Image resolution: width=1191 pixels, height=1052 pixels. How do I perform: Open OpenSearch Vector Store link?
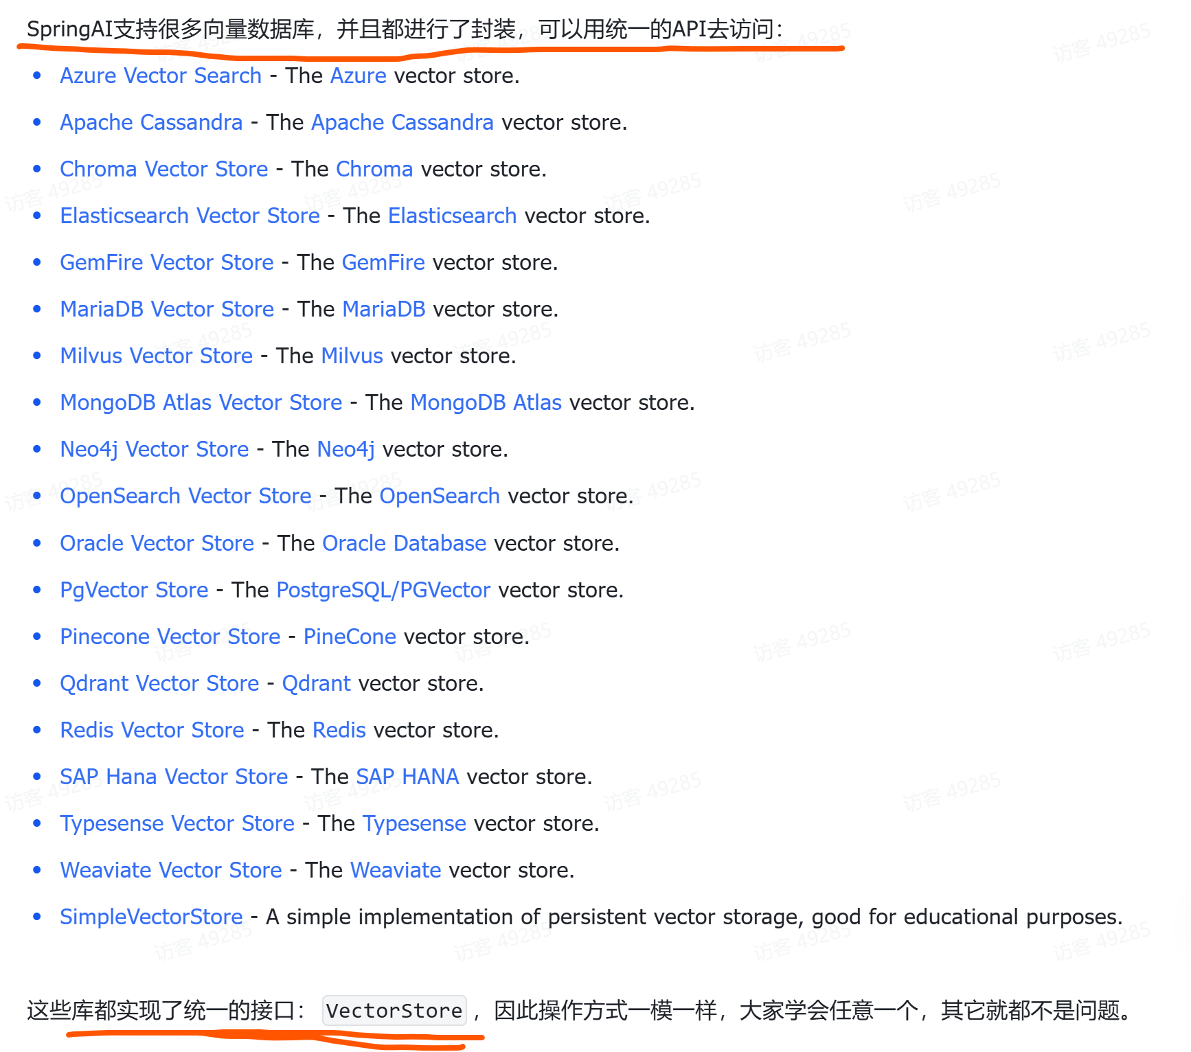tap(186, 496)
